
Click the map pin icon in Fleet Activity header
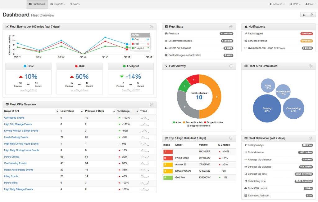tap(166, 66)
